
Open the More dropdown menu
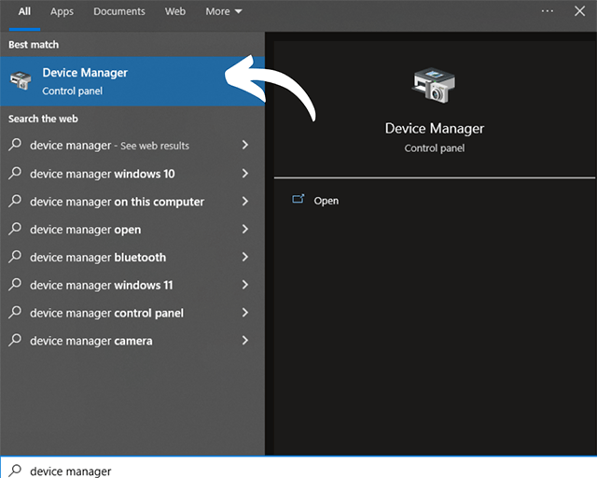[x=224, y=11]
